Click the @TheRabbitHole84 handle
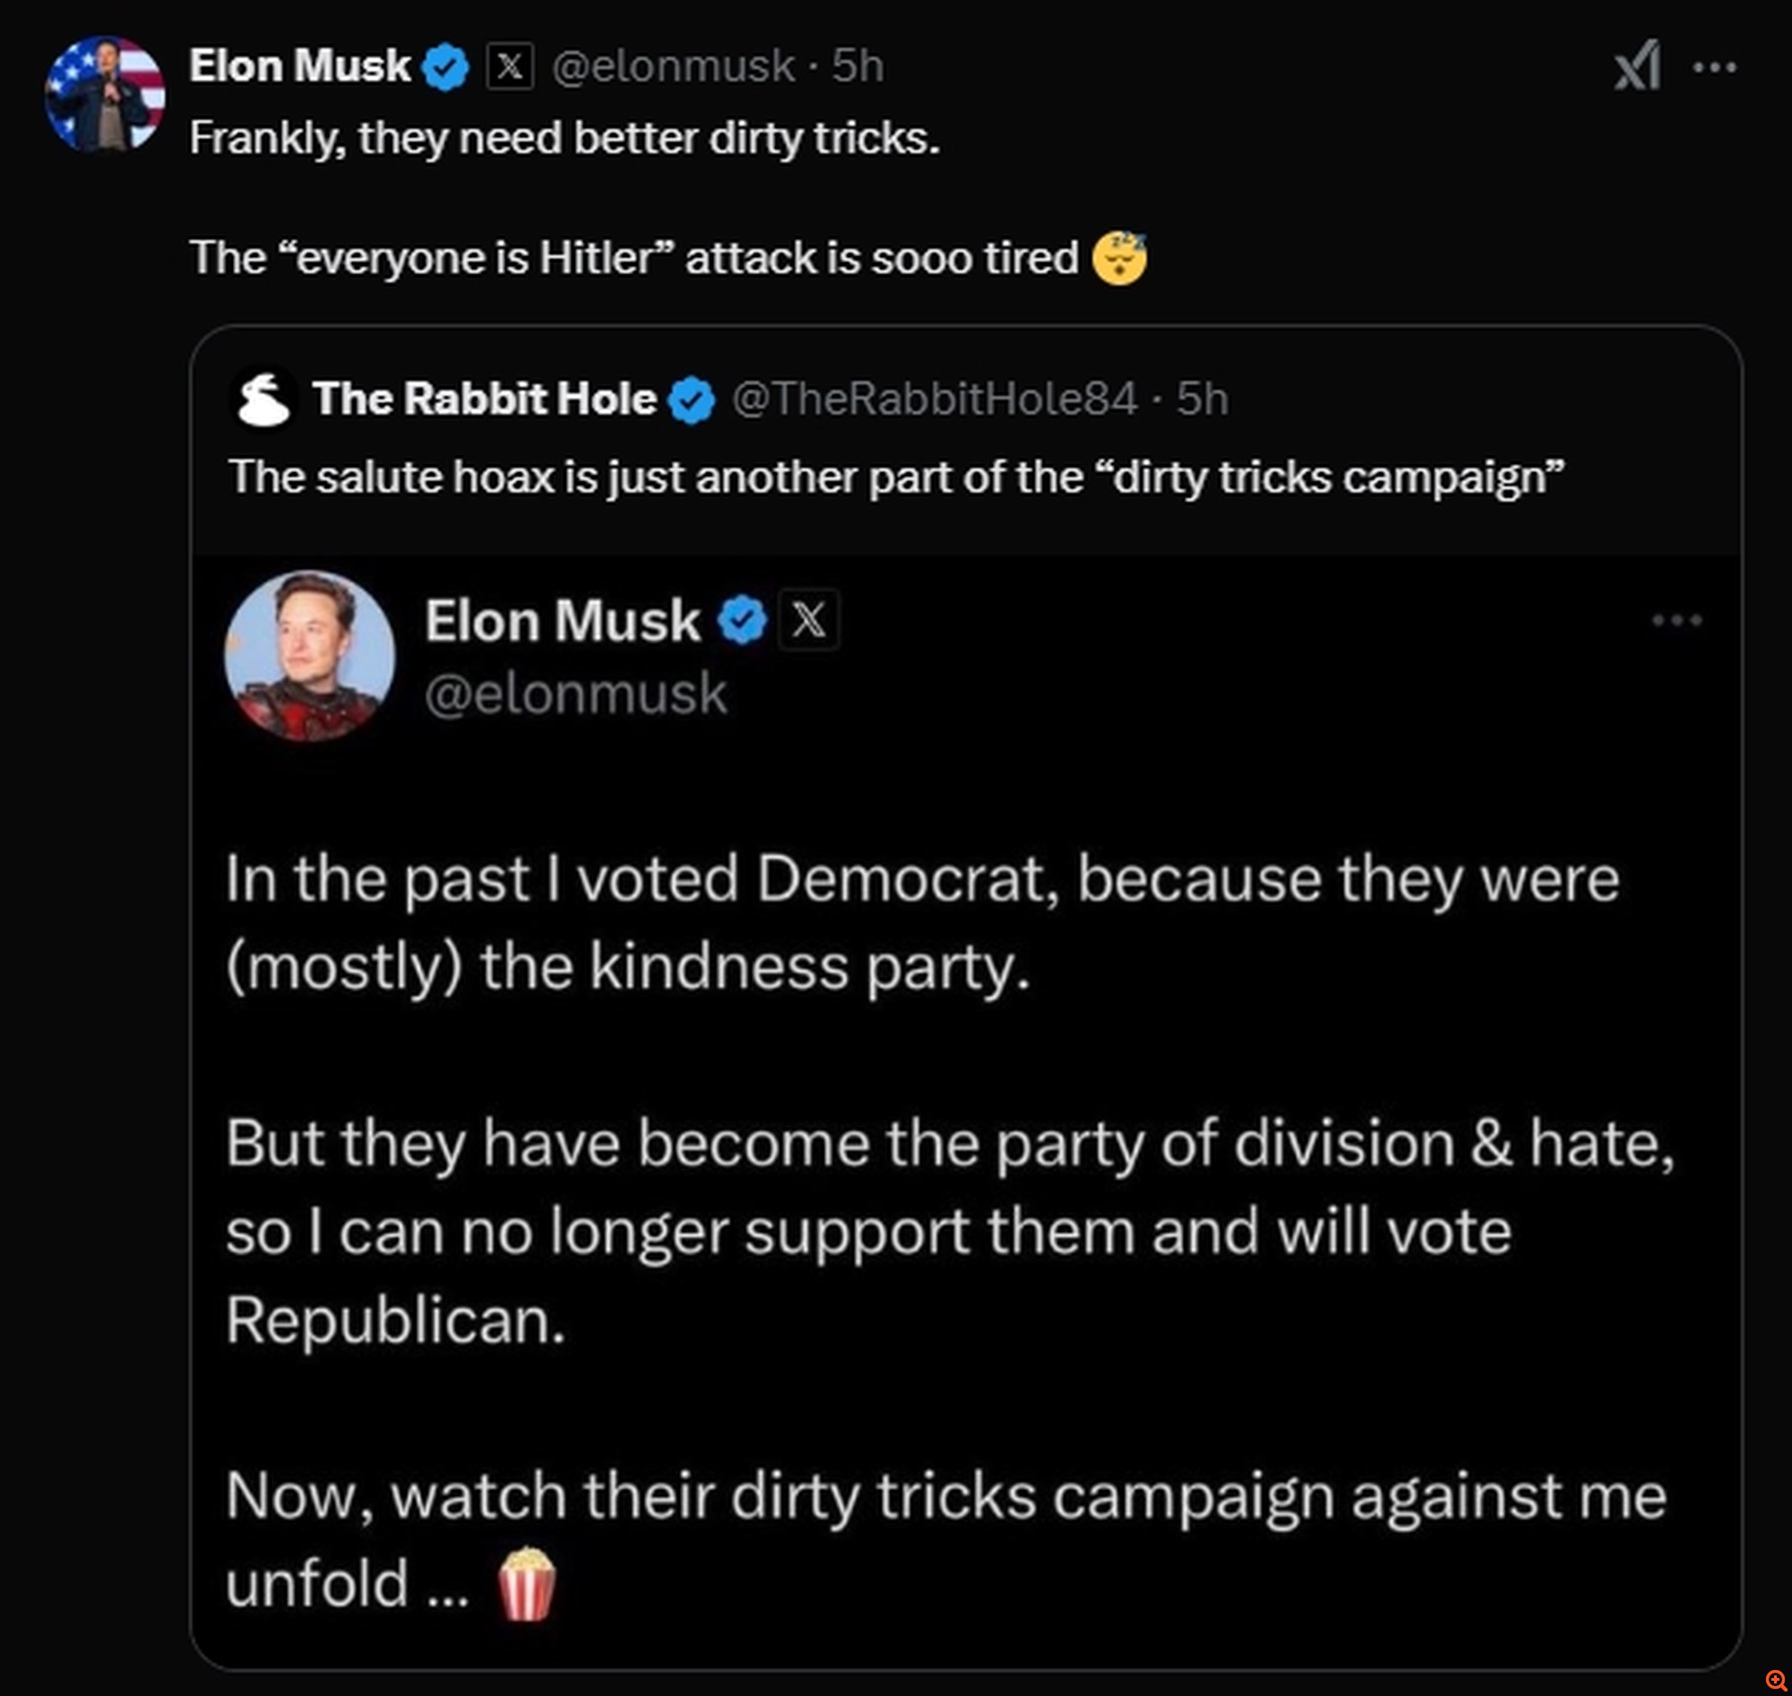Screen dimensions: 1792x1696 (x=934, y=399)
